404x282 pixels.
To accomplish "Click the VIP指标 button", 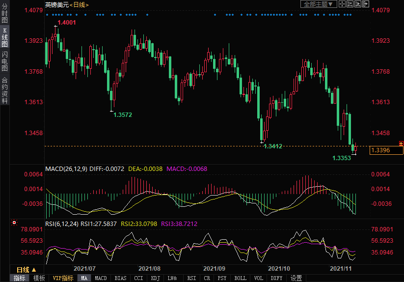I will pyautogui.click(x=63, y=278).
